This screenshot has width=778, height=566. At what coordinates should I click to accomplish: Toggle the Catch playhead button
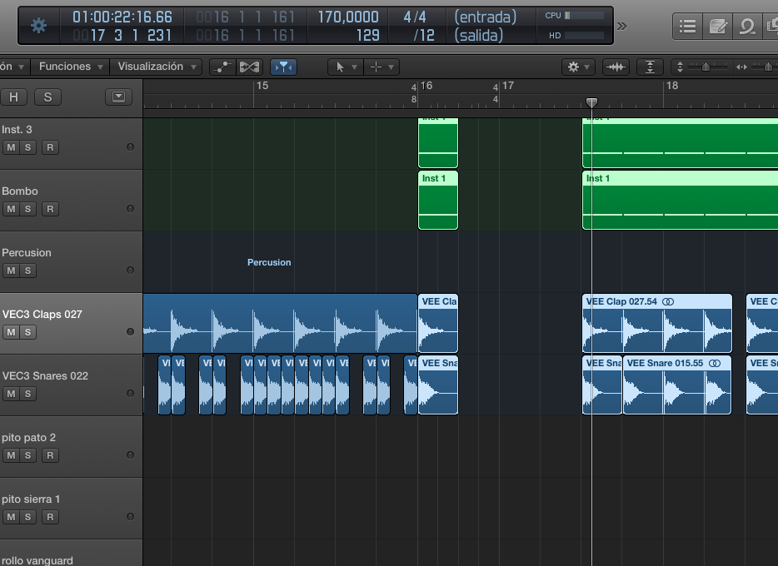tap(283, 67)
